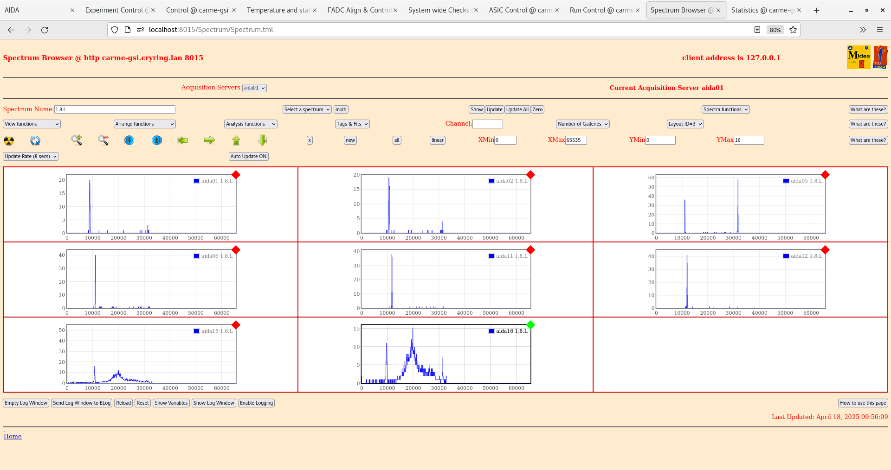The height and width of the screenshot is (470, 891).
Task: Click in the XMax input field
Action: 576,140
